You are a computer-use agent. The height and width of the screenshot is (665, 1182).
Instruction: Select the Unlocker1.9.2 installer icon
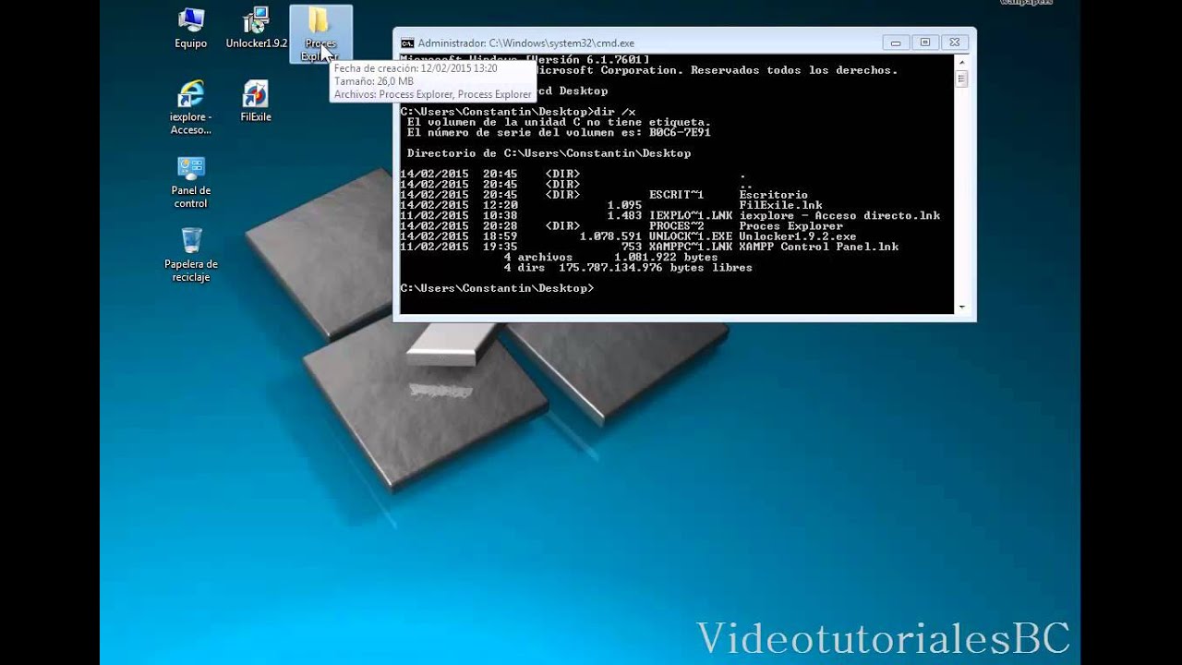coord(256,28)
